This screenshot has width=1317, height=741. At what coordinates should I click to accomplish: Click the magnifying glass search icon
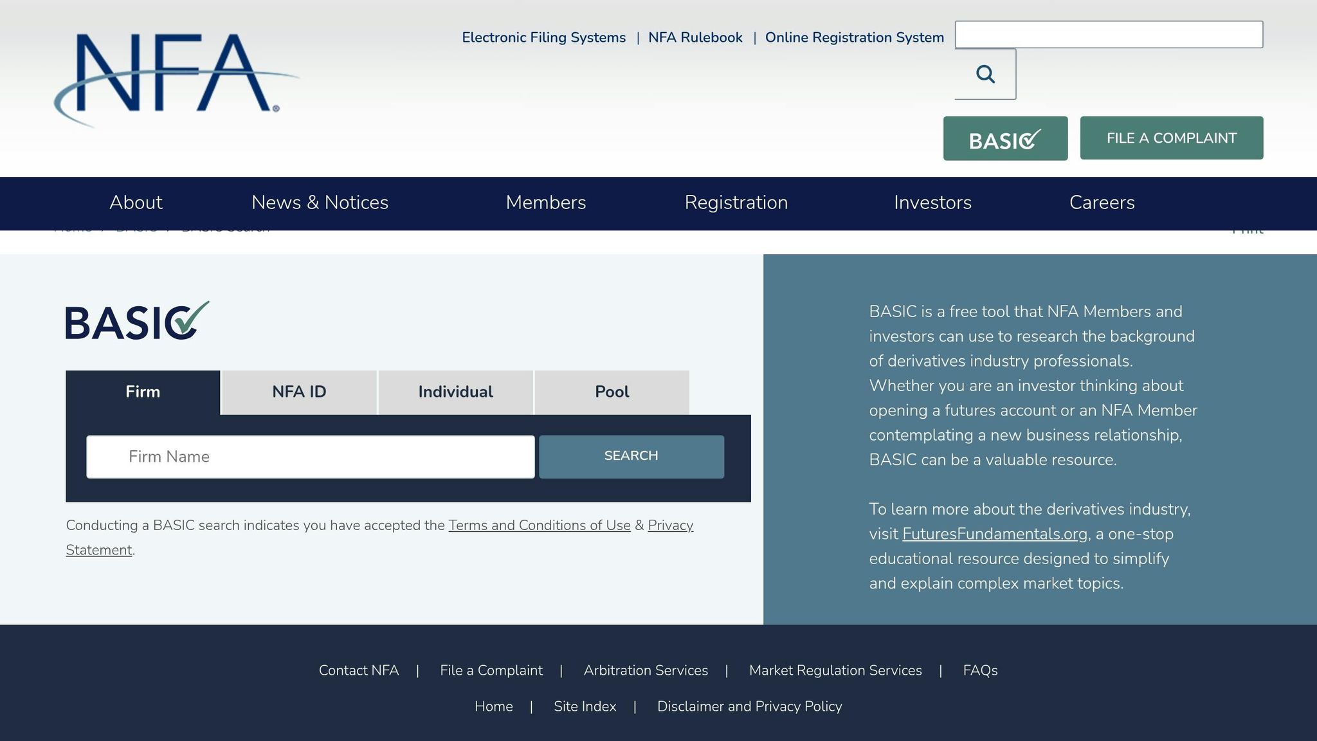click(985, 74)
